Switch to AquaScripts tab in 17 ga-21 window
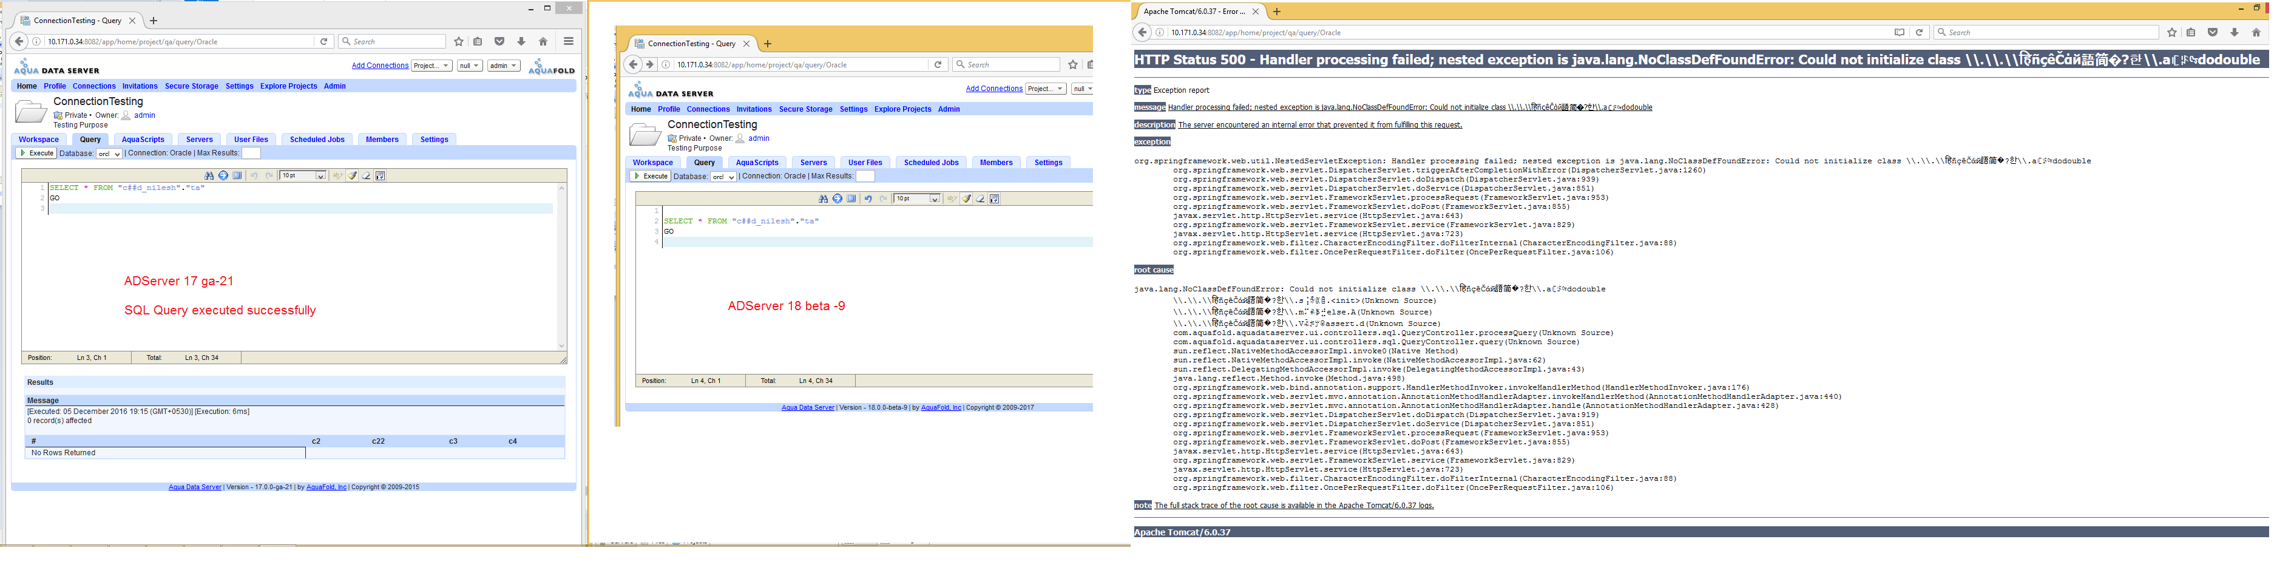This screenshot has width=2294, height=573. (x=143, y=139)
